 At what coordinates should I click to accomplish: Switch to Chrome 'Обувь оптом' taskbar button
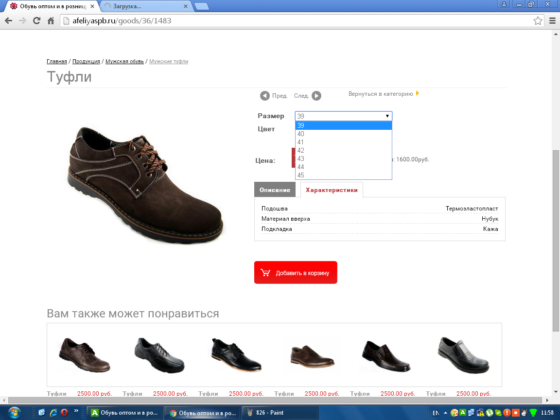click(x=203, y=413)
